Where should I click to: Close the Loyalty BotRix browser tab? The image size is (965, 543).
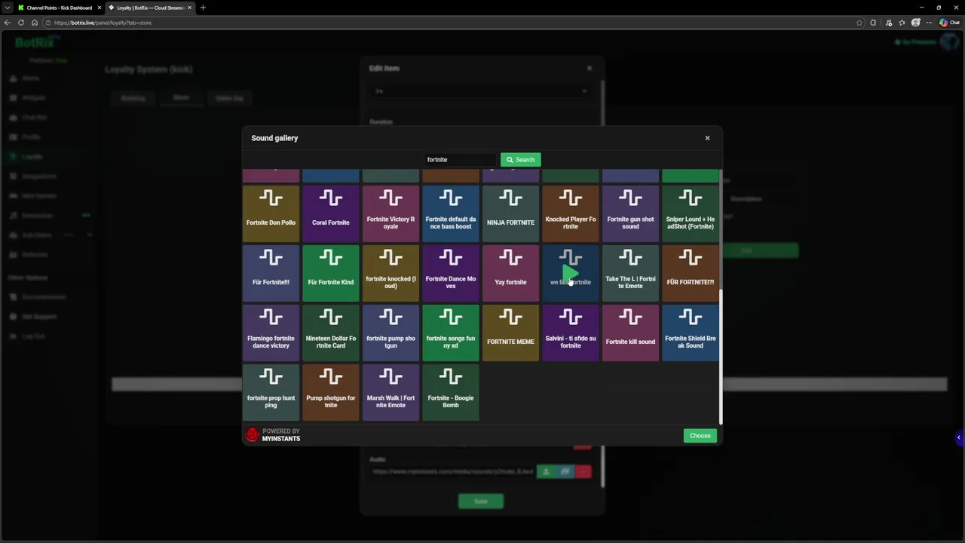(x=189, y=8)
